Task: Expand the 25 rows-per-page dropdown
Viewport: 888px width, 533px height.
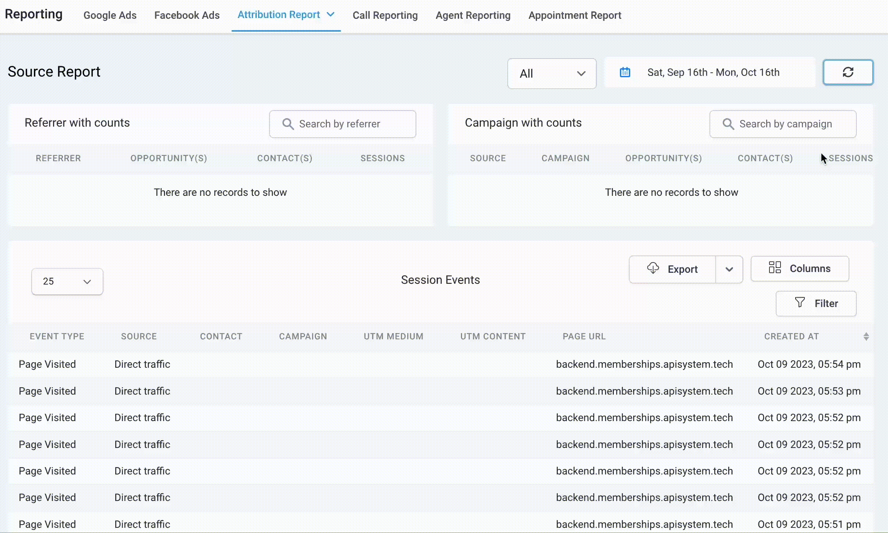Action: [x=67, y=282]
